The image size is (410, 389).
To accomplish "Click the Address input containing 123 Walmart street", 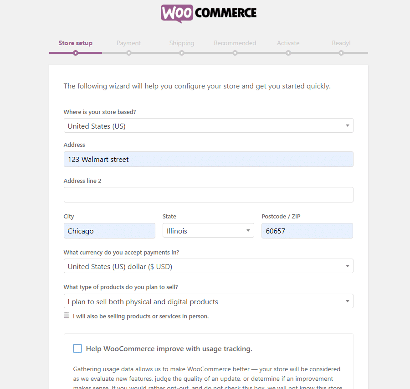I will (x=208, y=159).
